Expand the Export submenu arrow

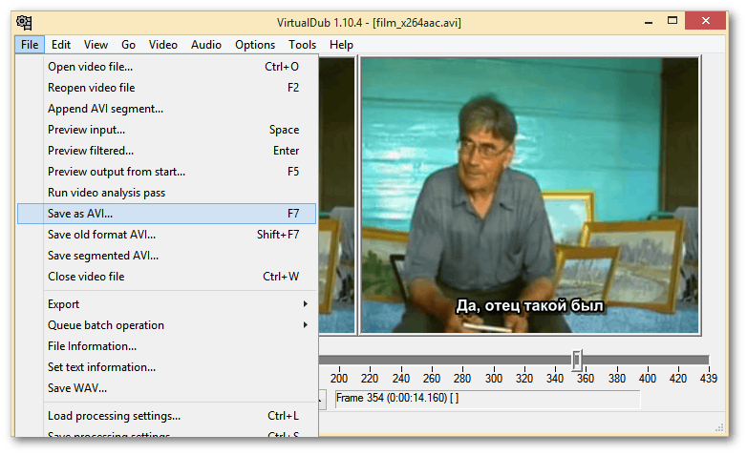[306, 304]
